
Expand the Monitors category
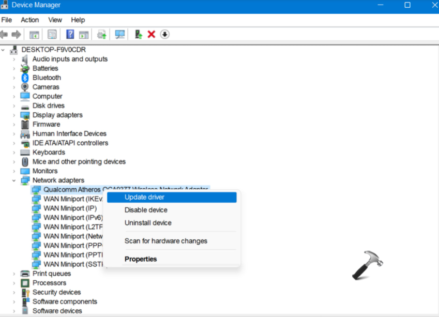(14, 171)
